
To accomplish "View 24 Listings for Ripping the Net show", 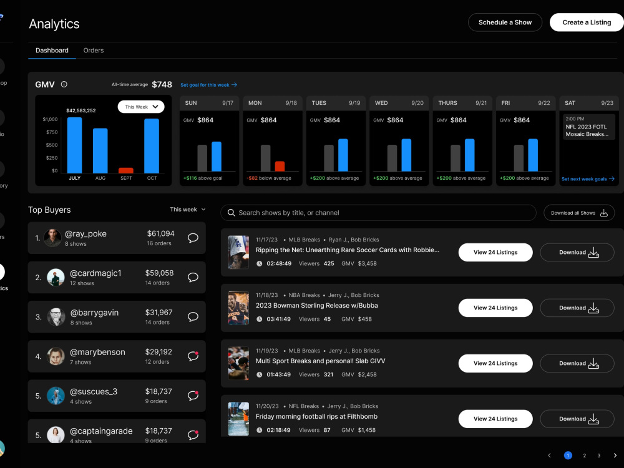I will click(495, 252).
